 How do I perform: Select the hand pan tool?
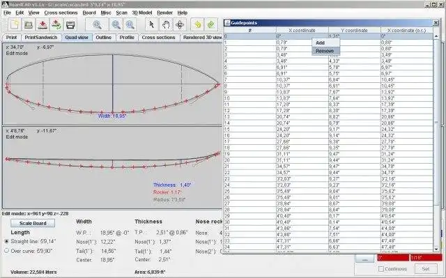(x=166, y=24)
